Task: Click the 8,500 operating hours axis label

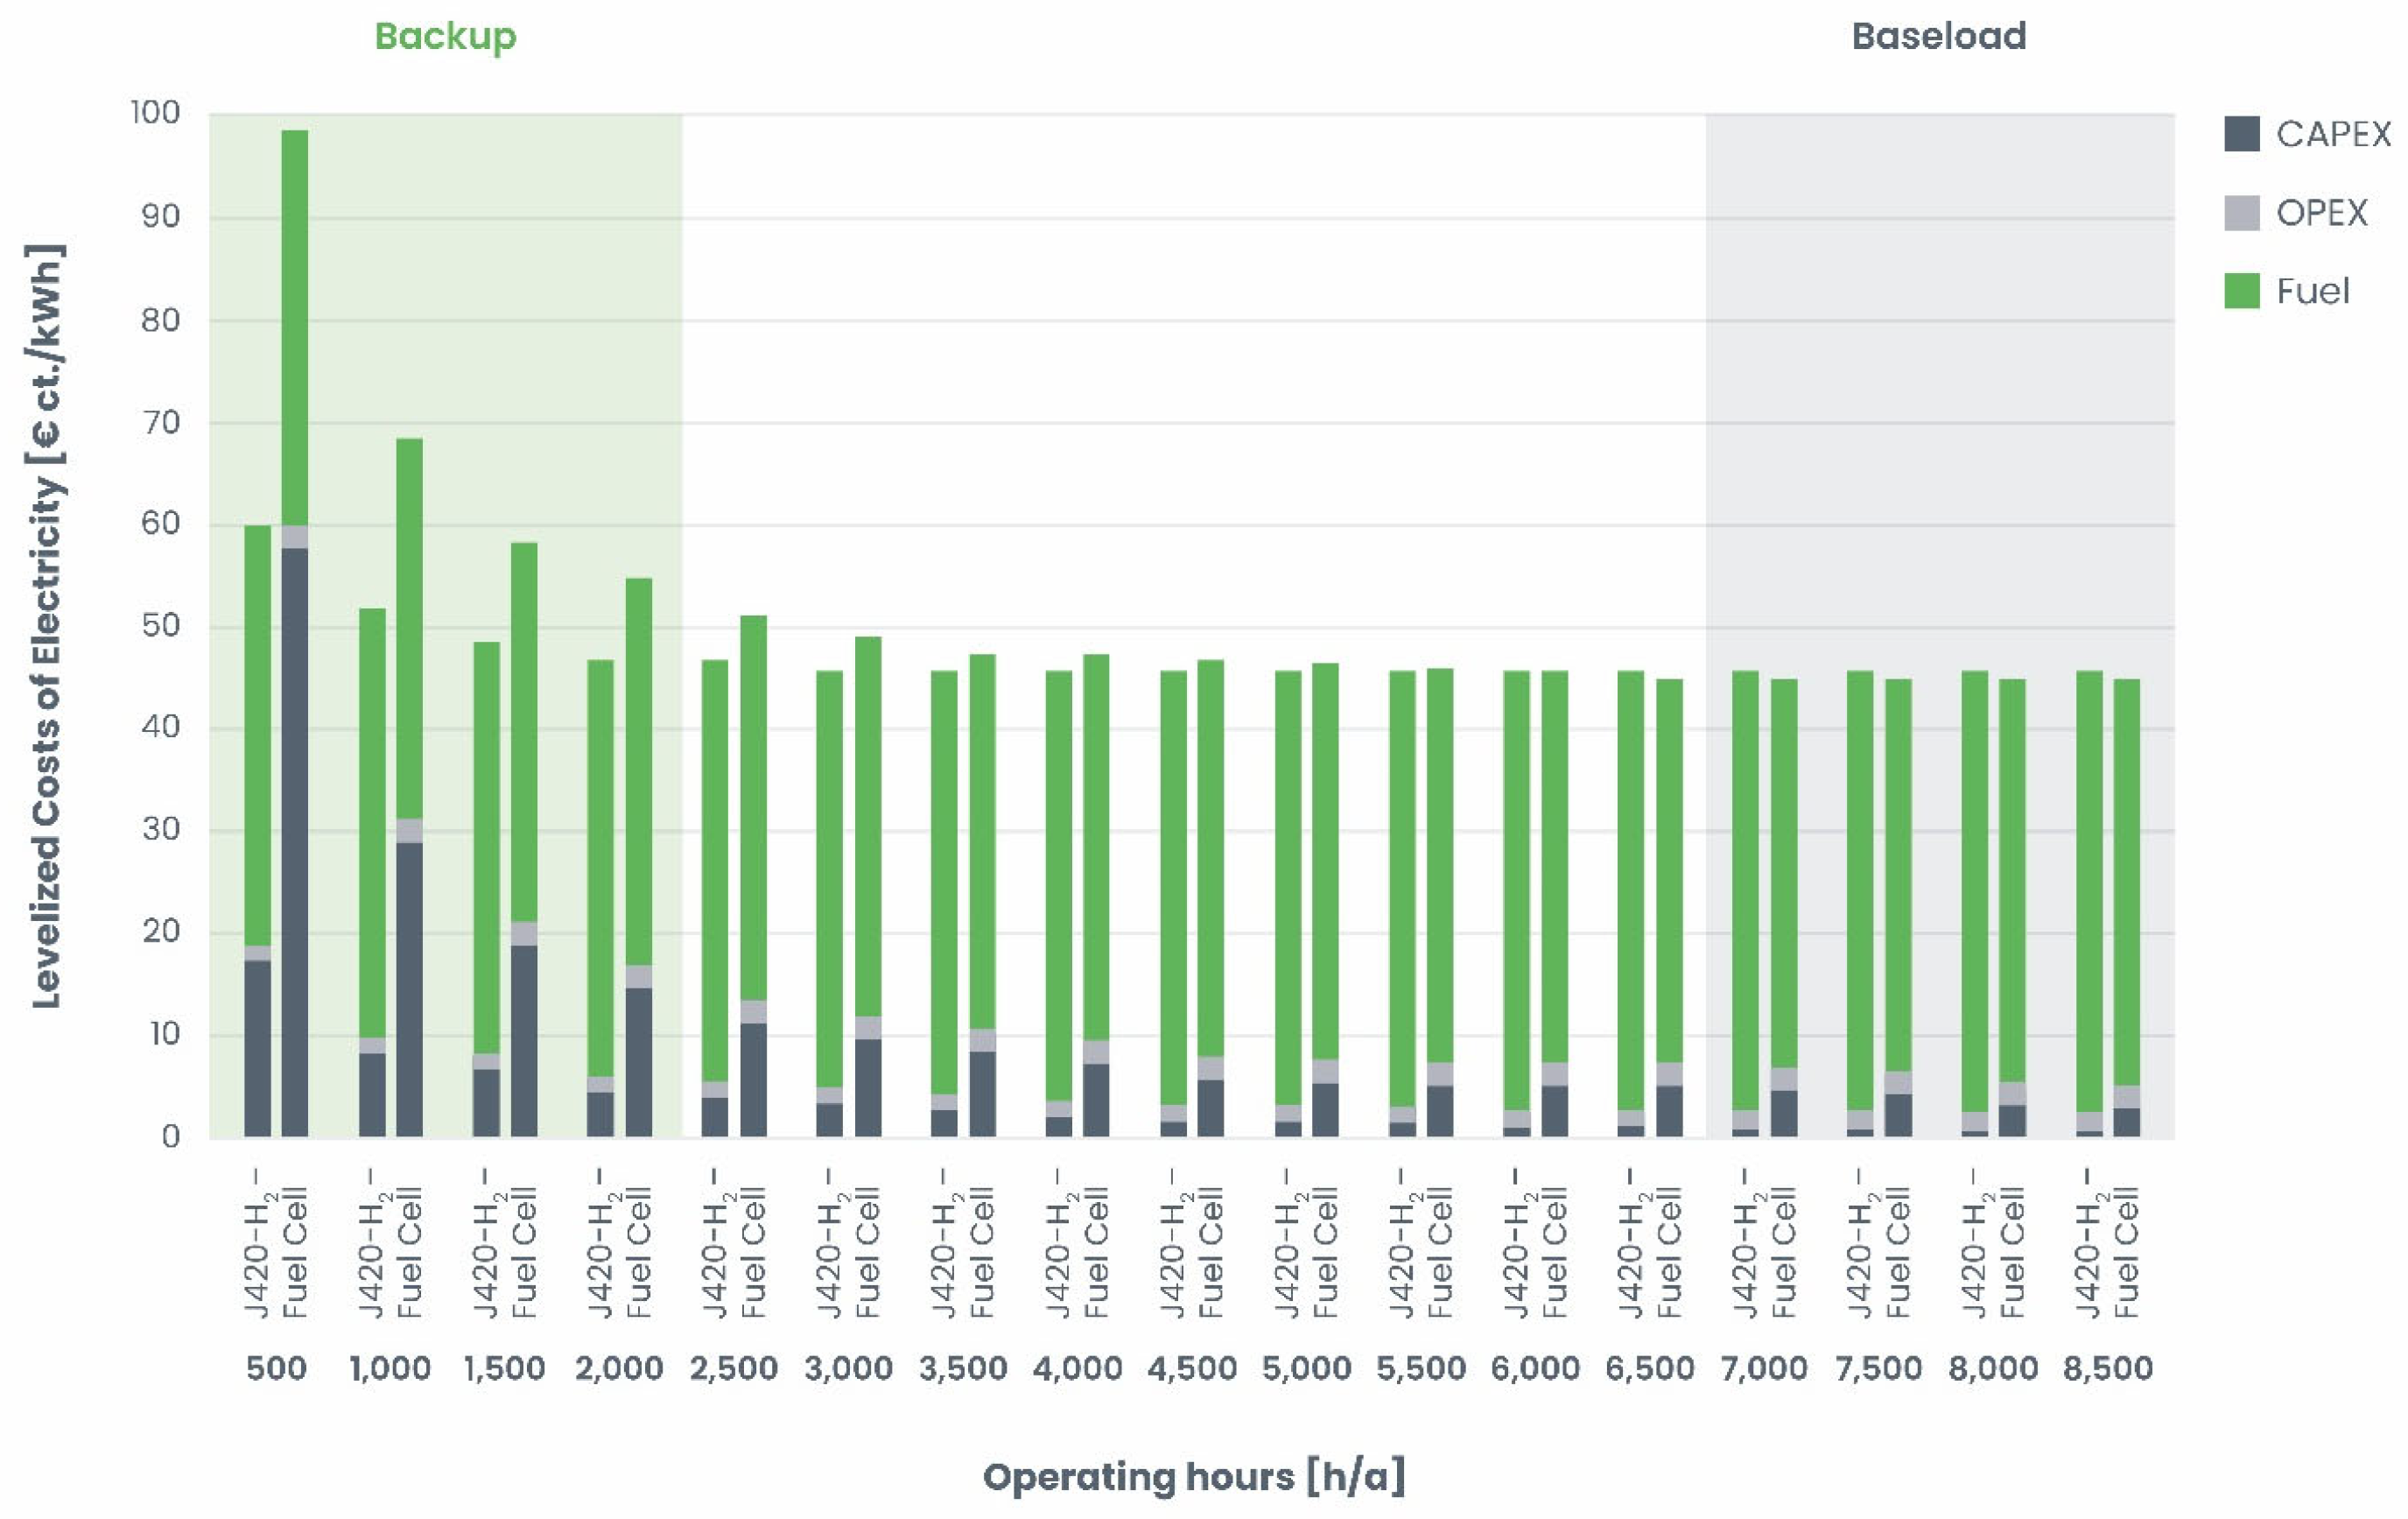Action: pyautogui.click(x=2107, y=1368)
